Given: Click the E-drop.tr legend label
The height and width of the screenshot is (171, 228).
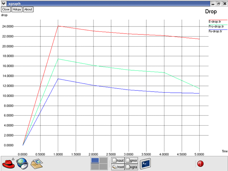Looking at the screenshot, I should (215, 22).
